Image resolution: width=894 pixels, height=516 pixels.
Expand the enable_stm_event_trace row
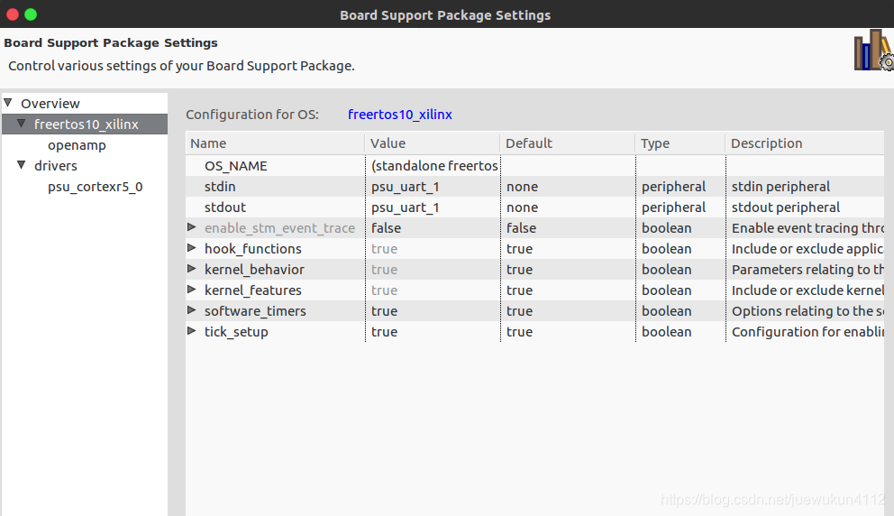pos(192,227)
